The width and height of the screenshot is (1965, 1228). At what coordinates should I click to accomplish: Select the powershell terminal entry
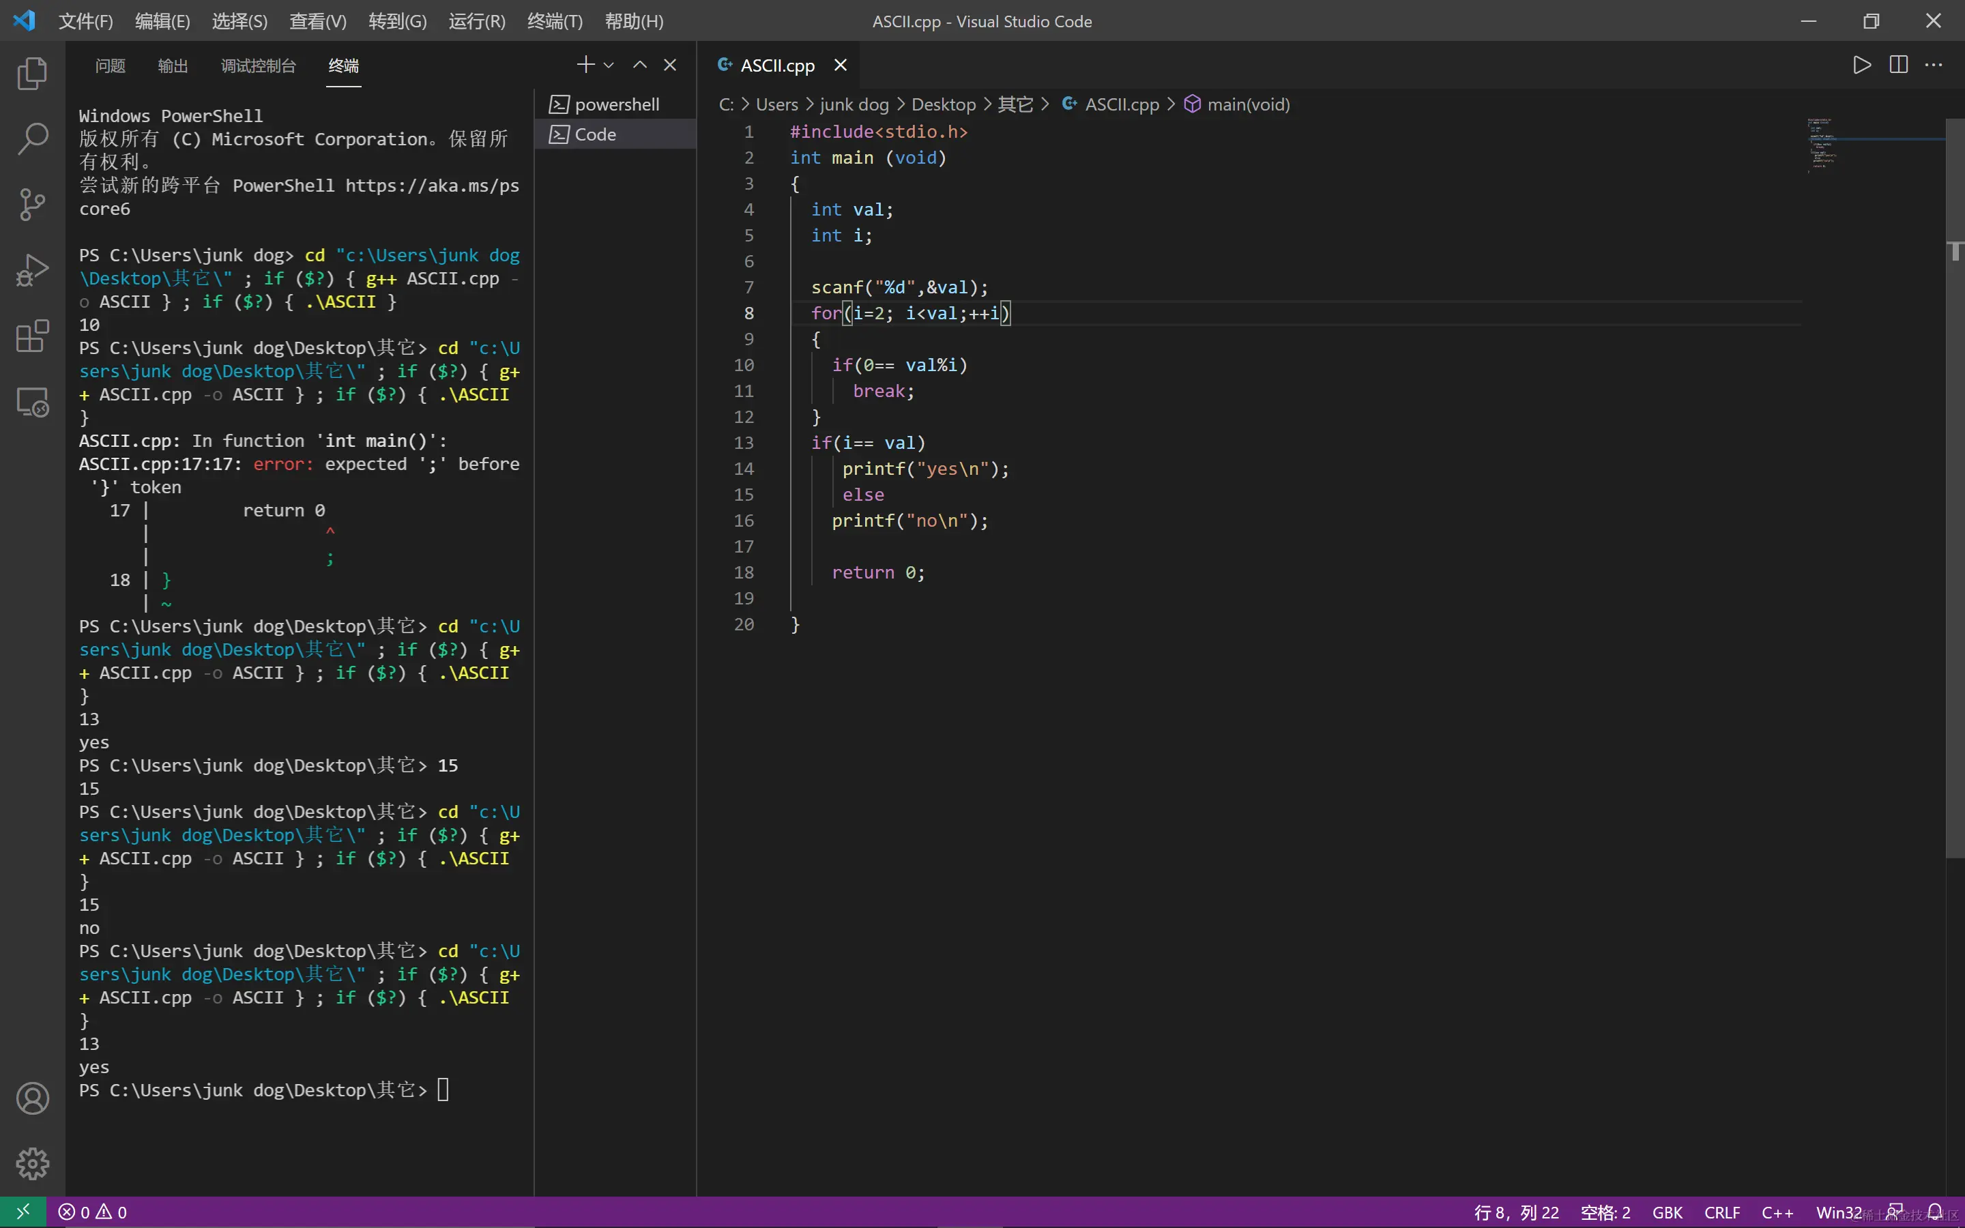(x=615, y=105)
